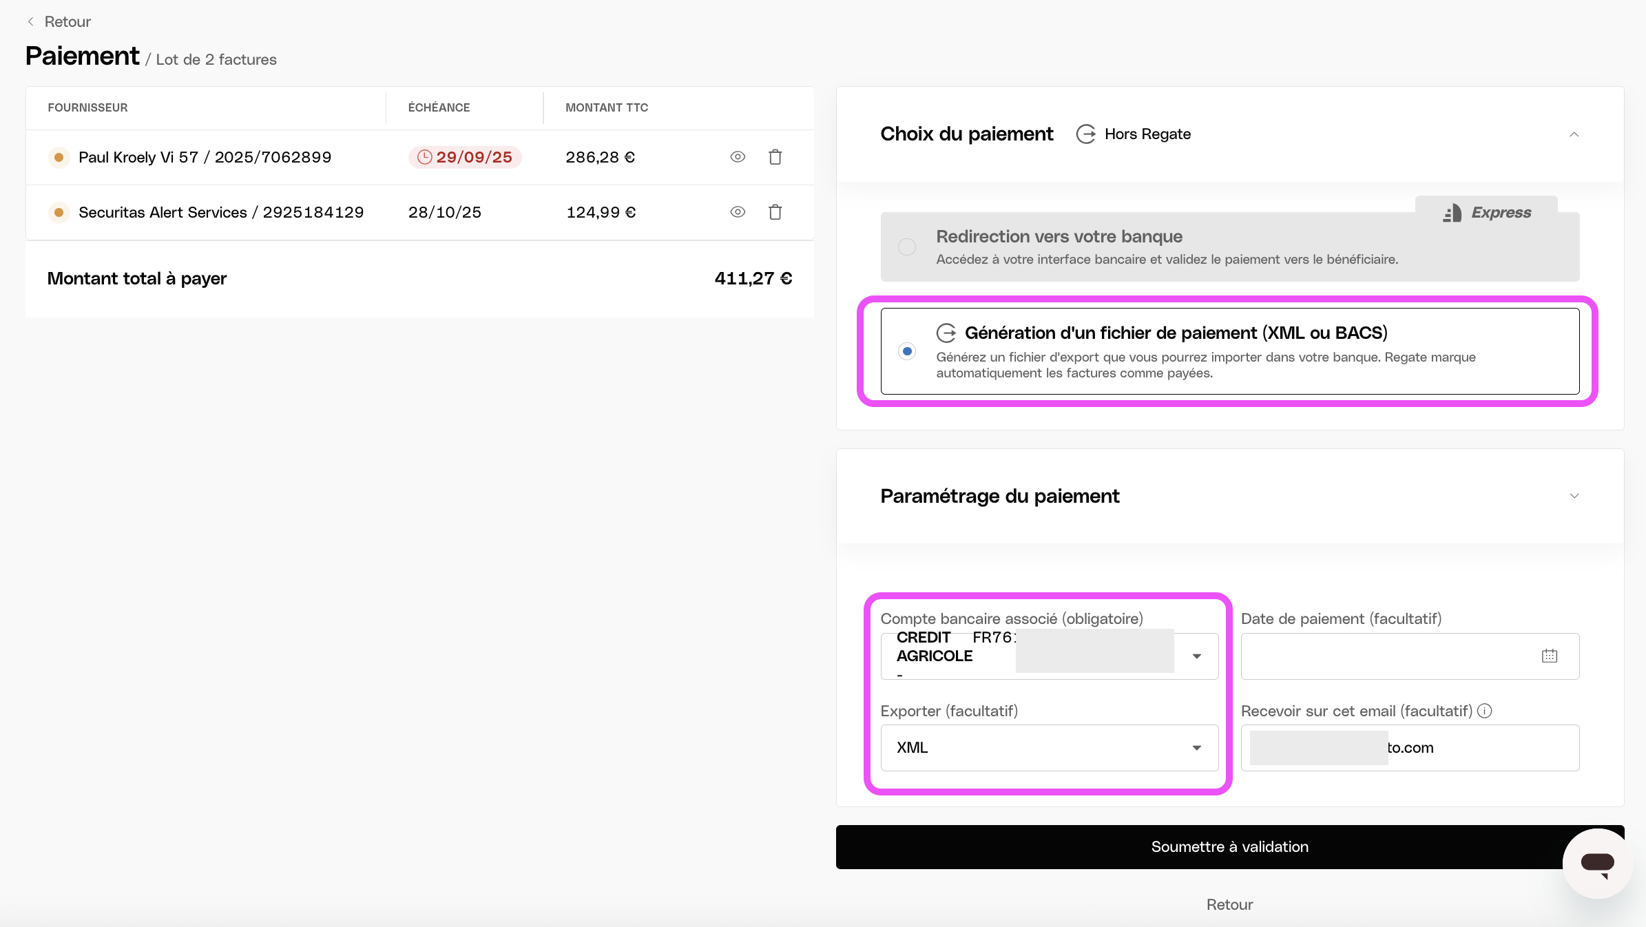Click the Express badge icon
Image resolution: width=1646 pixels, height=927 pixels.
[1452, 213]
